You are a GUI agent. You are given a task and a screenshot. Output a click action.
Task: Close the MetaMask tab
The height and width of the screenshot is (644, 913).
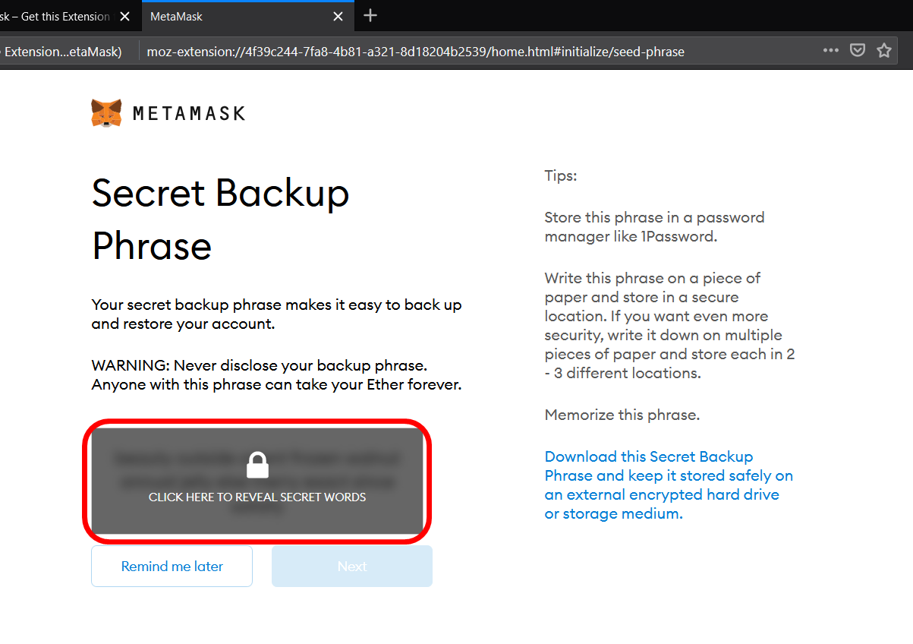(x=338, y=16)
